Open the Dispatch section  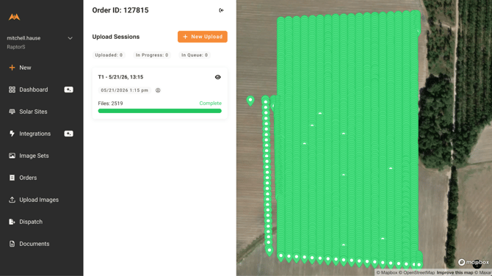[31, 222]
